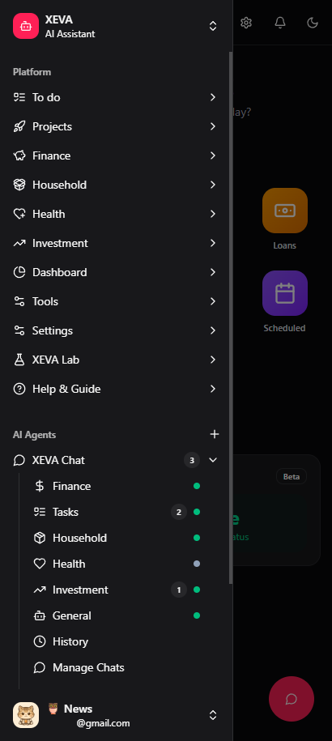The image size is (332, 741).
Task: Open settings via the gear icon
Action: 246,22
